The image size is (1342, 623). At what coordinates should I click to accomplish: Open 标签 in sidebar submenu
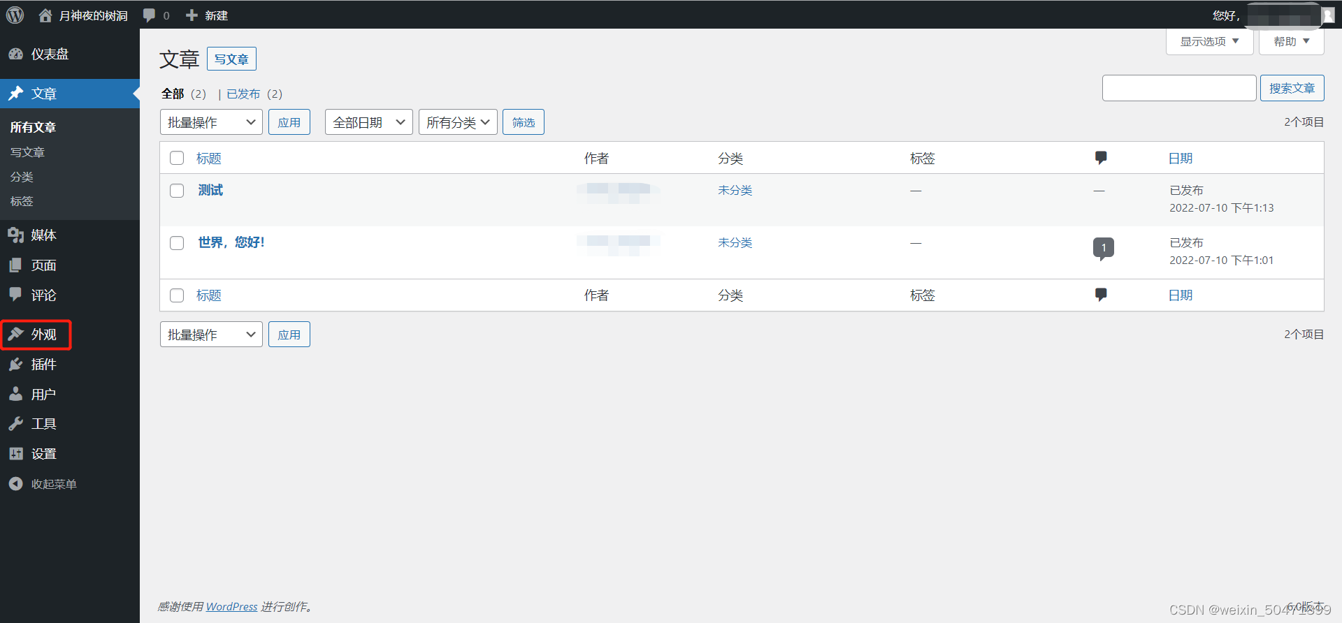pyautogui.click(x=22, y=201)
